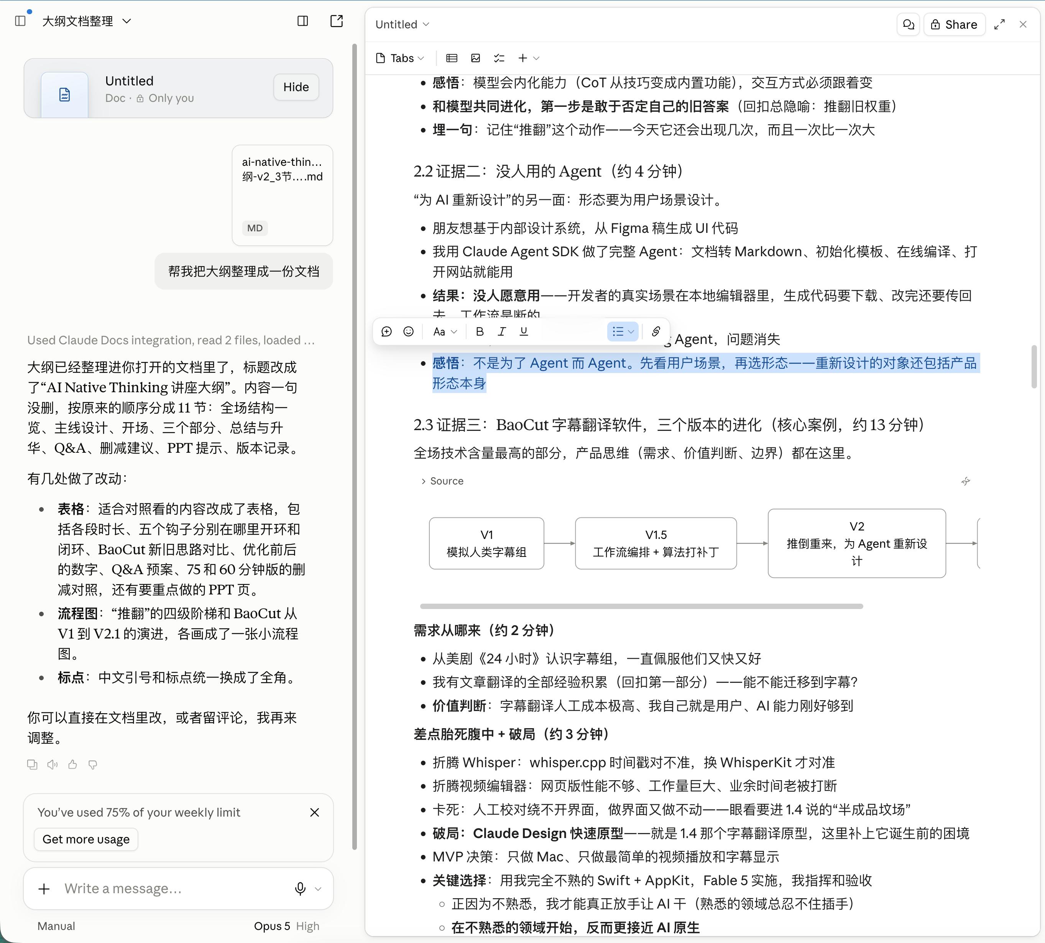Image resolution: width=1045 pixels, height=943 pixels.
Task: Click the bullet line starting with MVP 决策
Action: (x=605, y=857)
